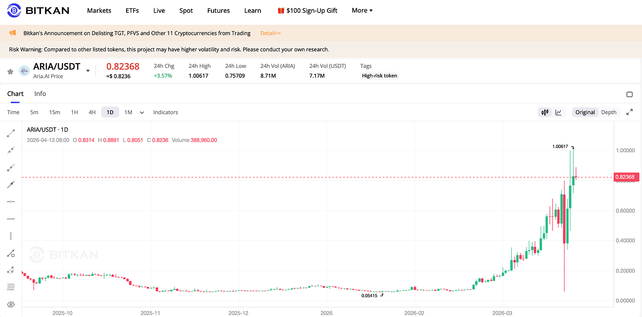Select the horizontal straight line tool
The image size is (642, 317).
click(x=11, y=202)
